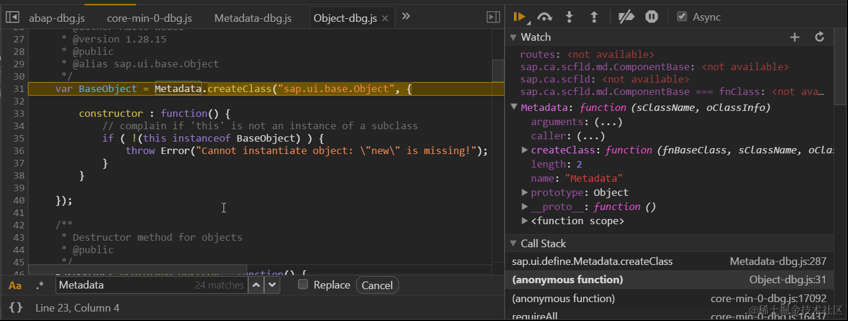This screenshot has width=848, height=321.
Task: Select sap.ui.define.Metadata.createClass stack frame
Action: pyautogui.click(x=592, y=261)
